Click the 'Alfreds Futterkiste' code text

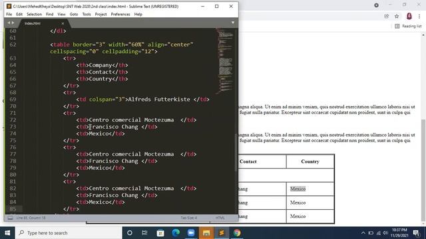click(159, 100)
